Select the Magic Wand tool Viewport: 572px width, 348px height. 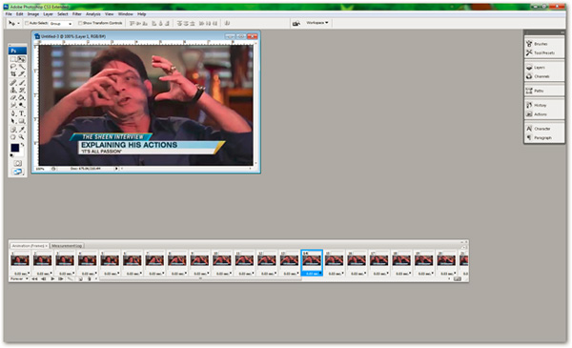point(22,67)
